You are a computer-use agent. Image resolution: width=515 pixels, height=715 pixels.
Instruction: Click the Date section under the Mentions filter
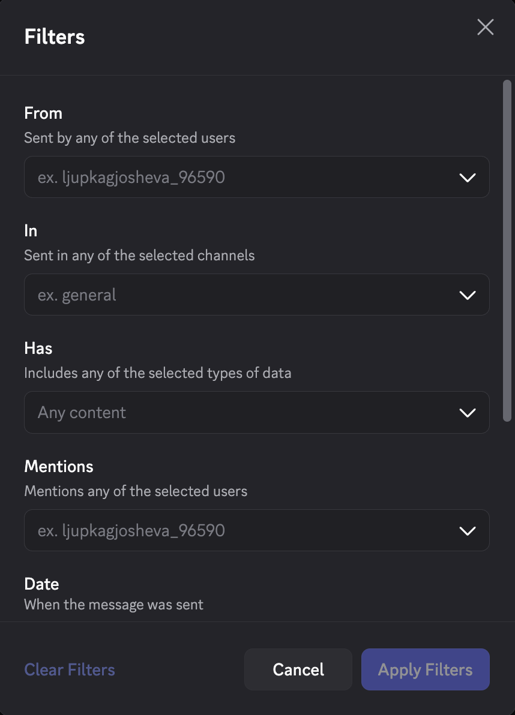click(41, 584)
